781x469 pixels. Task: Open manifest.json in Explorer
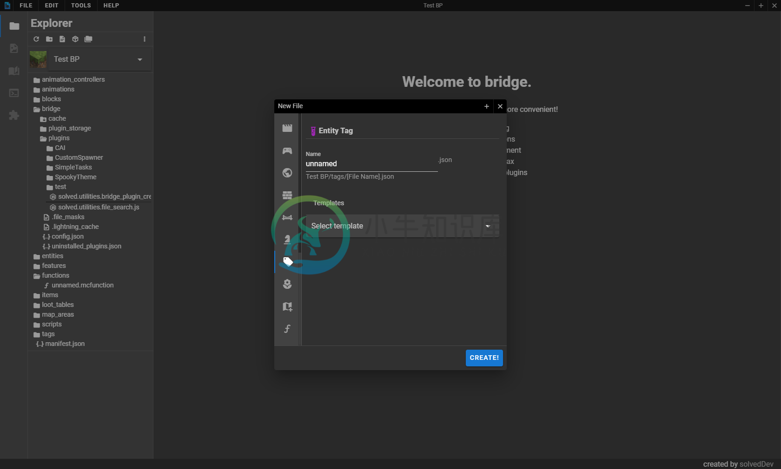point(60,344)
